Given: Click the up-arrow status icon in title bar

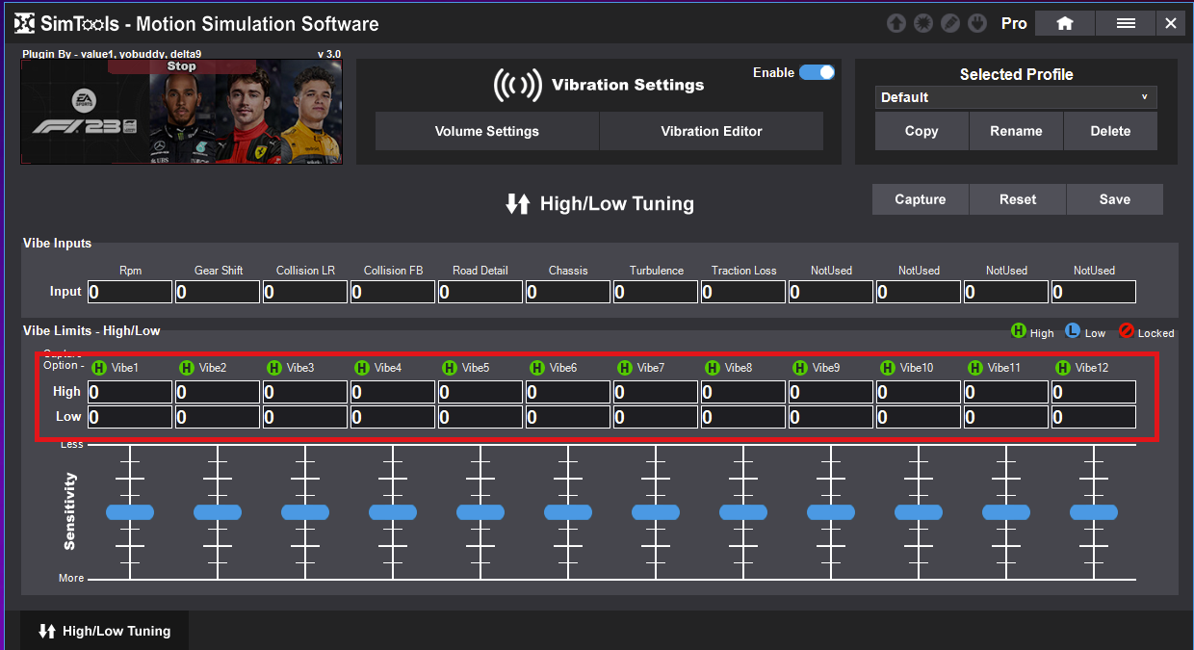Looking at the screenshot, I should point(896,23).
